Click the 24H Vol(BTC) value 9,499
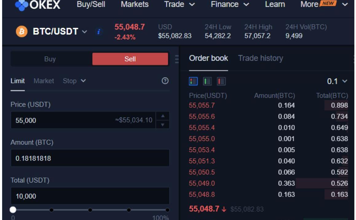The width and height of the screenshot is (356, 220). point(294,36)
